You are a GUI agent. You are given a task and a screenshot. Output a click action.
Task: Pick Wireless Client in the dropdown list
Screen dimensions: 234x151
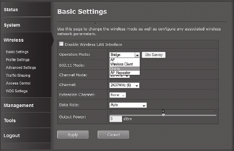125,64
